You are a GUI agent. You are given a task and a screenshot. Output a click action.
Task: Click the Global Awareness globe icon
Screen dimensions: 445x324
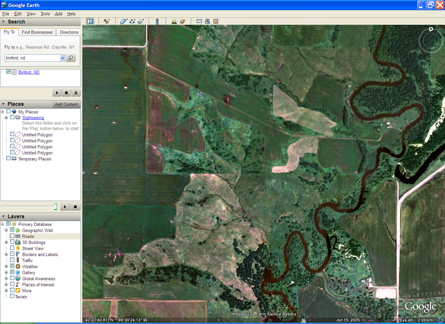[x=18, y=279]
